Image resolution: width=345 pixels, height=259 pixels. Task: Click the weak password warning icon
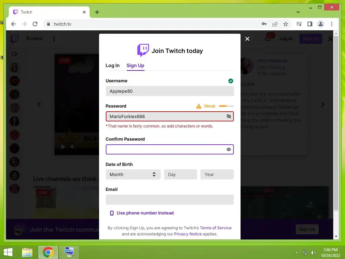click(x=199, y=106)
